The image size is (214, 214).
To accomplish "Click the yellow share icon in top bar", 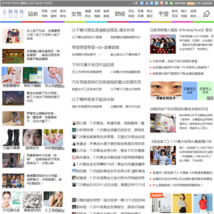I will [x=166, y=3].
